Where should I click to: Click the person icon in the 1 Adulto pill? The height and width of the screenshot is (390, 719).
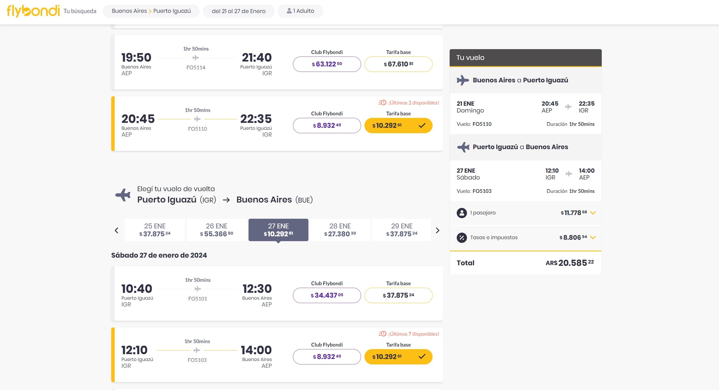289,11
